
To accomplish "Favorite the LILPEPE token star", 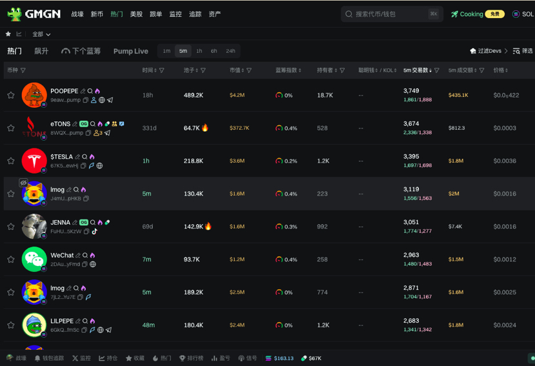I will (11, 325).
